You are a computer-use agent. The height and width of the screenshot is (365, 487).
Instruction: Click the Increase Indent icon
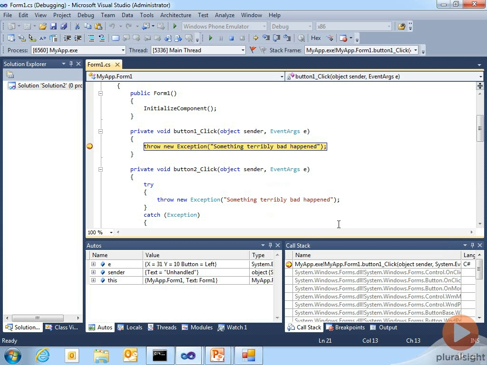[78, 38]
